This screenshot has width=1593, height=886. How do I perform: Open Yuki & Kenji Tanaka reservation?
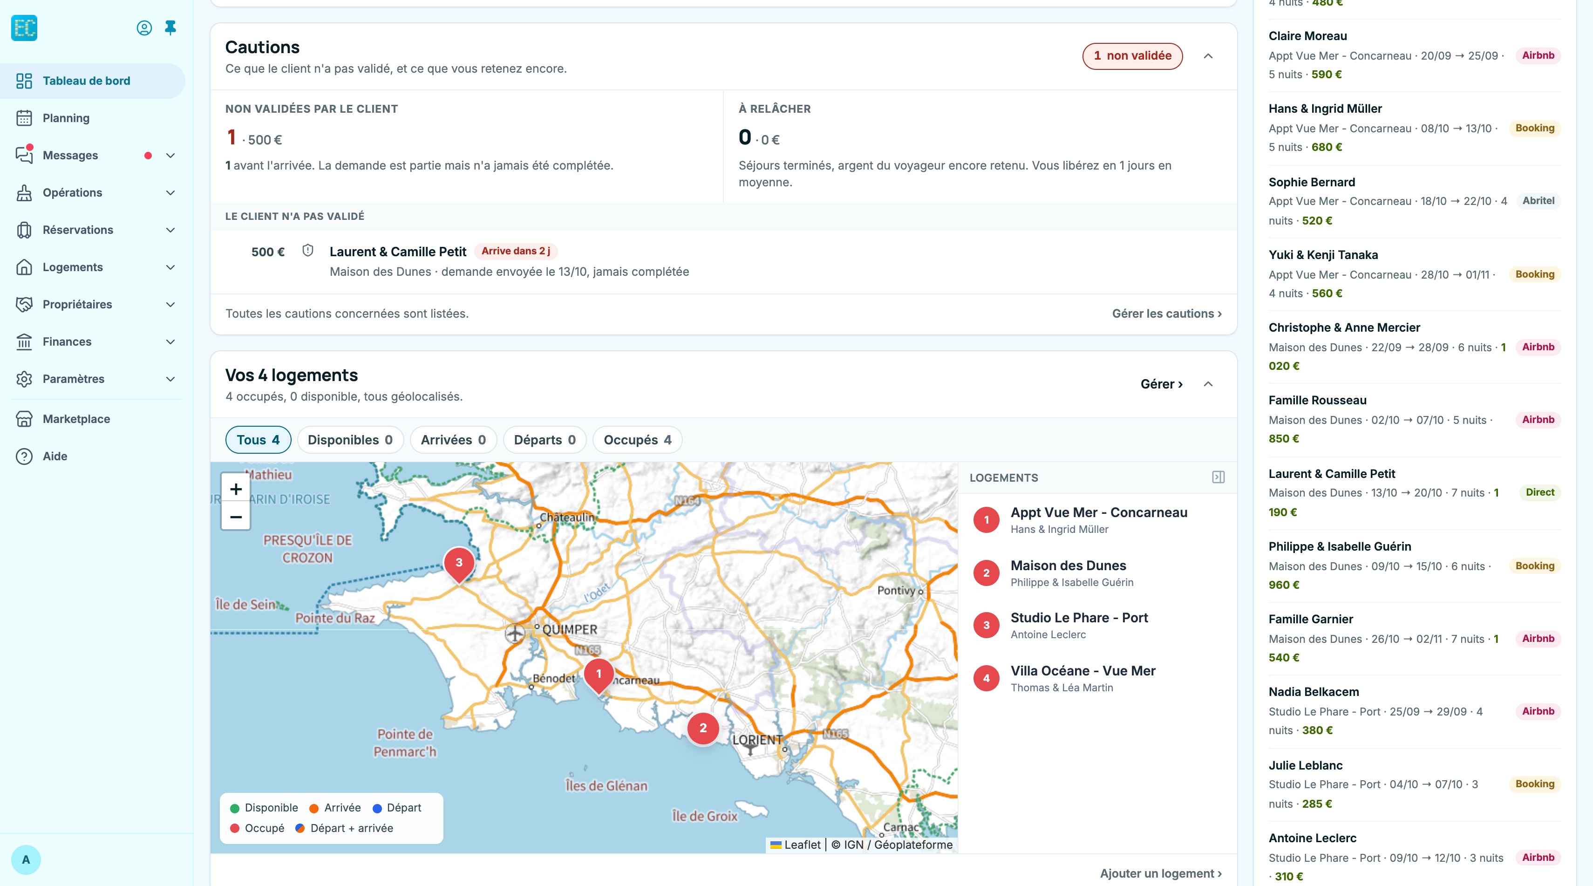1414,274
